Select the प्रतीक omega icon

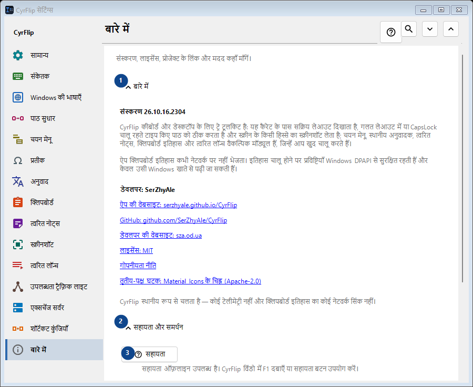(18, 160)
